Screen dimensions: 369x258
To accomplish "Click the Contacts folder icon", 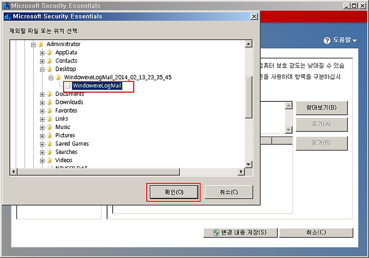I will tap(50, 61).
